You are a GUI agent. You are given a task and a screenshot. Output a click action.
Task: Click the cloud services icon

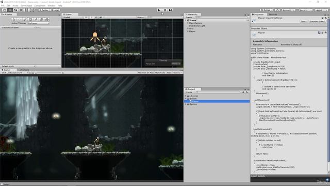[277, 10]
